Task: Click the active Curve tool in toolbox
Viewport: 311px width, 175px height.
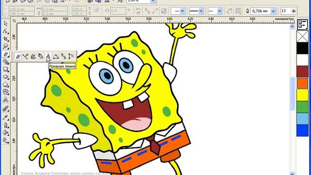Action: (x=5, y=54)
